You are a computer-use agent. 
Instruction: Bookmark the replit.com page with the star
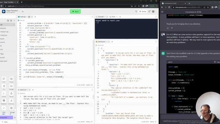(x=139, y=6)
